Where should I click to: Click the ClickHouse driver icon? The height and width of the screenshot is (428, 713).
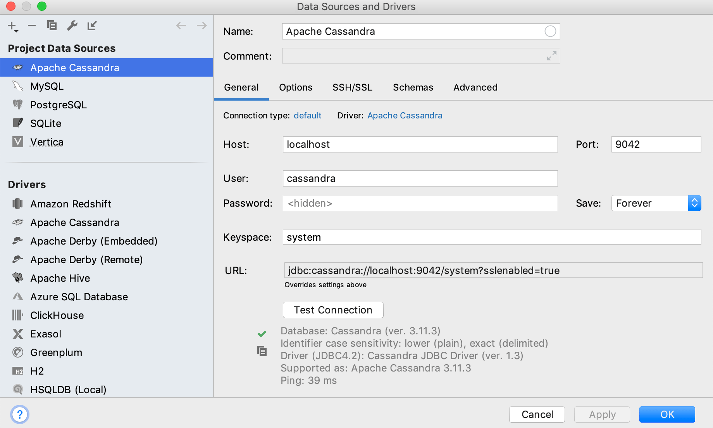pos(18,315)
